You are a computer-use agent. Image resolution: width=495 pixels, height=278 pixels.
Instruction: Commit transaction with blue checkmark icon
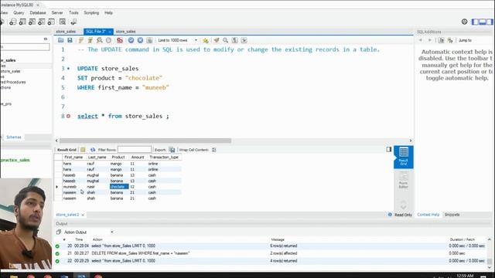pos(131,40)
